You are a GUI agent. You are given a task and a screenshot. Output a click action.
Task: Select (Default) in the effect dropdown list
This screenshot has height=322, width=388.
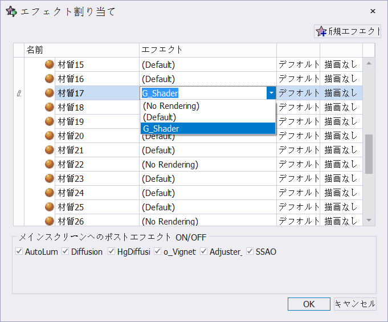point(160,117)
